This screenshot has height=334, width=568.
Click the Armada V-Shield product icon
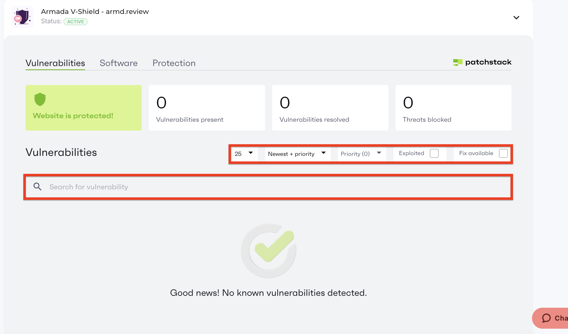22,17
